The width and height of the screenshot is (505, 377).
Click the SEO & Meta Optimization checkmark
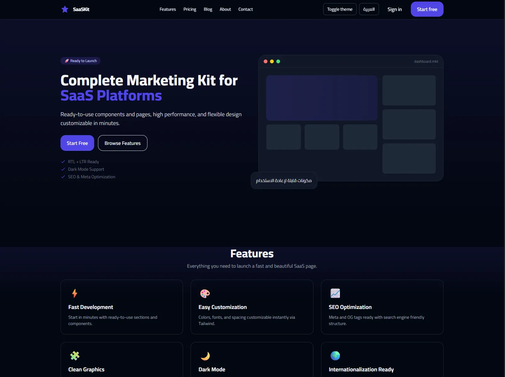(x=63, y=177)
